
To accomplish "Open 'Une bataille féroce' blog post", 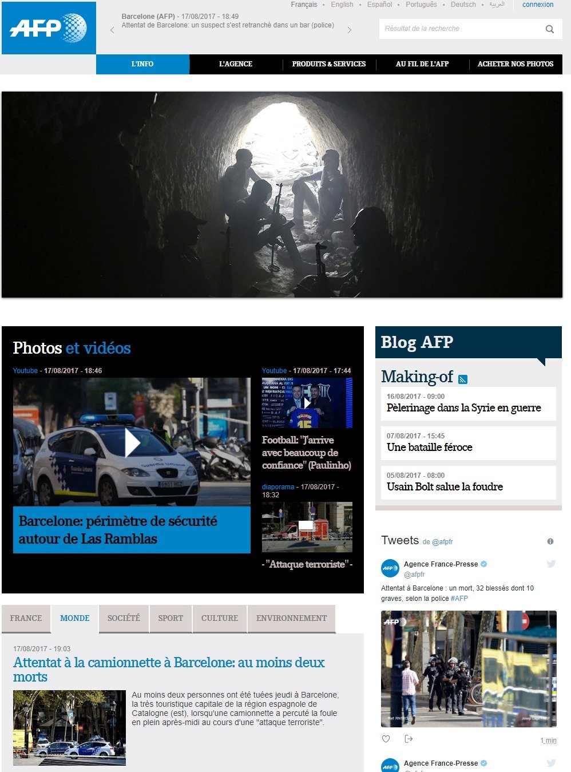I will [x=430, y=448].
